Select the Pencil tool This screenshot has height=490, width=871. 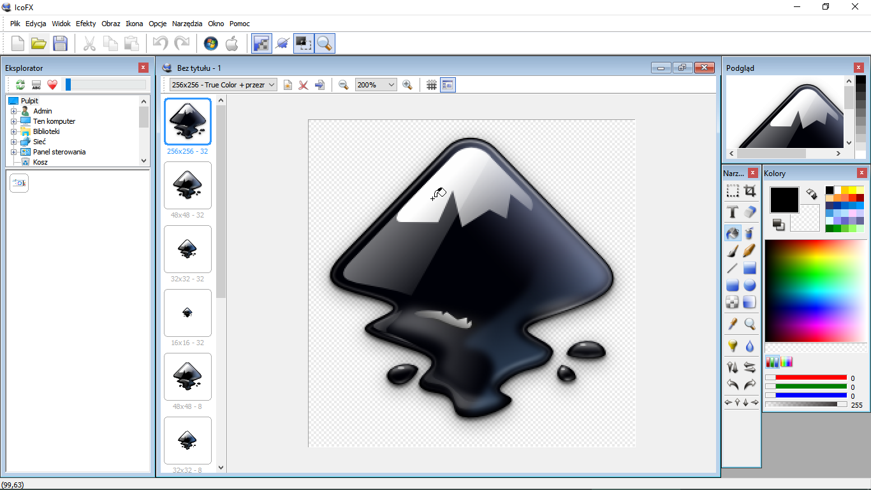pyautogui.click(x=750, y=251)
